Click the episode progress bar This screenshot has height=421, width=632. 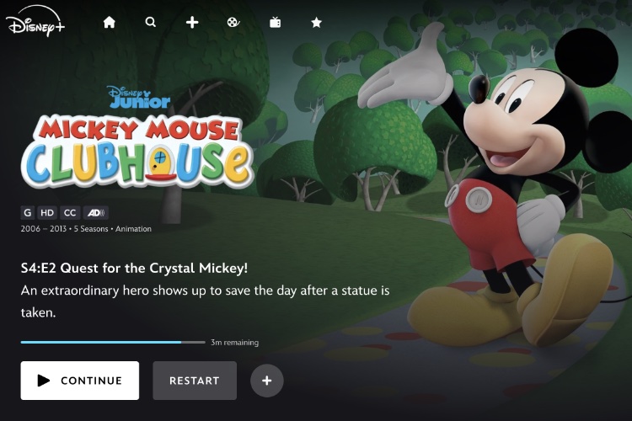click(x=113, y=343)
